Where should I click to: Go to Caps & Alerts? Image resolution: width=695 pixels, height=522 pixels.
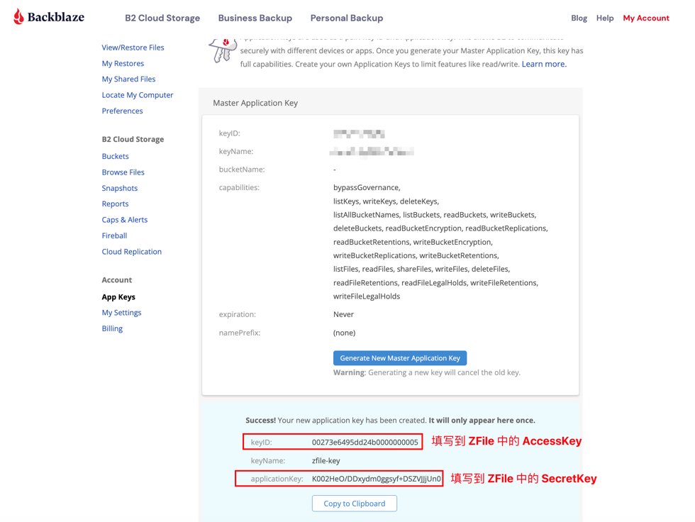(x=124, y=220)
